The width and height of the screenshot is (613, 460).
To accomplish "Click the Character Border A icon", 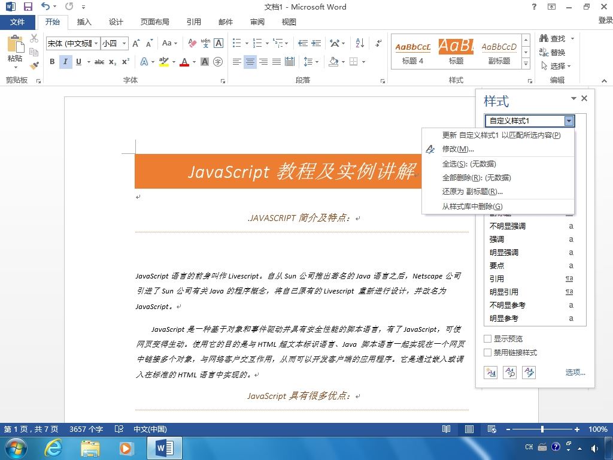I will tap(219, 43).
